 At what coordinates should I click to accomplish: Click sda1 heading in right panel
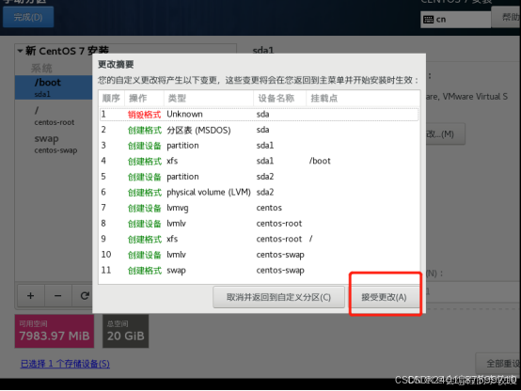[263, 51]
